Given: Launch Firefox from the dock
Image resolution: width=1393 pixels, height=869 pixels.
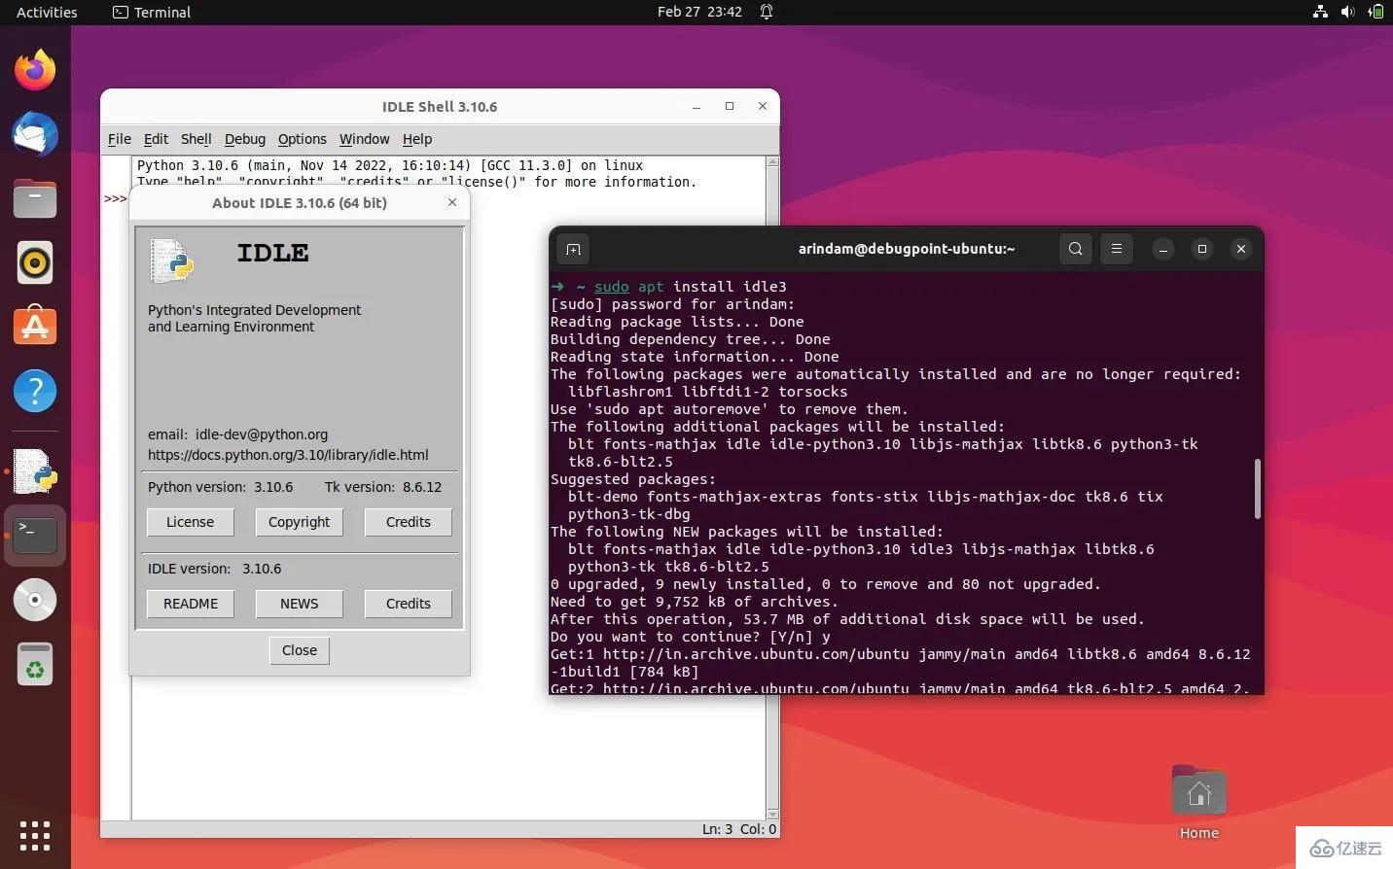Looking at the screenshot, I should coord(35,68).
